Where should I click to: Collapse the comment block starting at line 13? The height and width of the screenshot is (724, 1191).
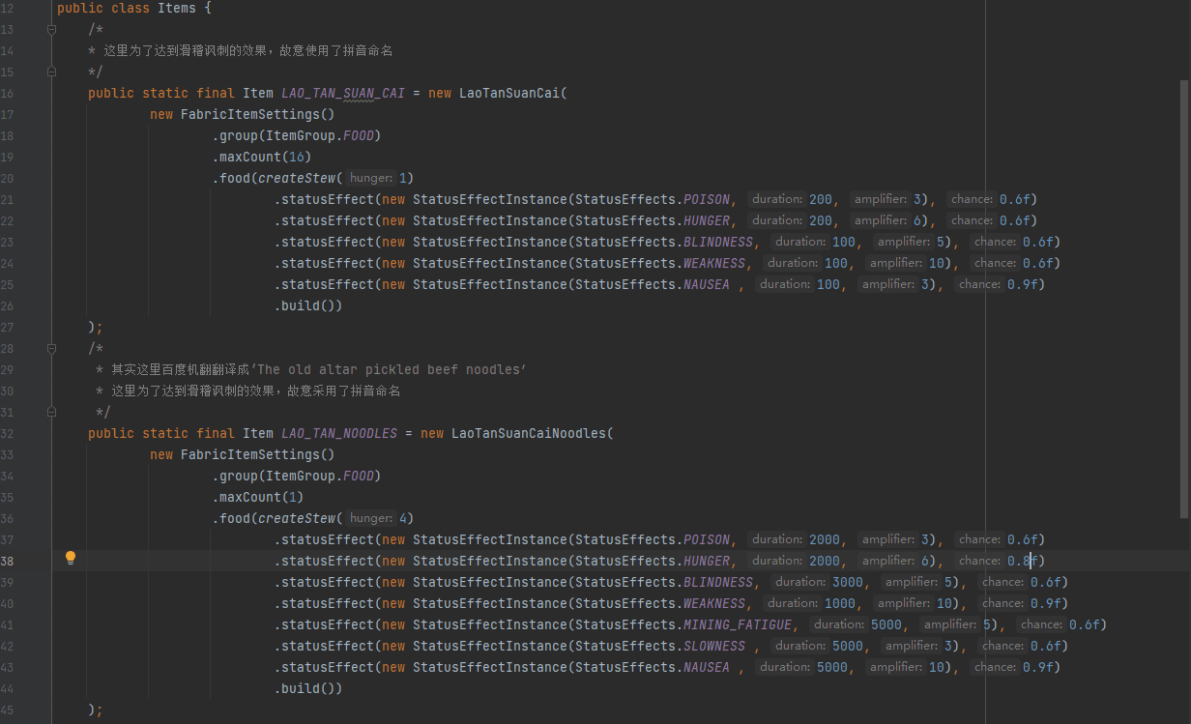coord(52,30)
